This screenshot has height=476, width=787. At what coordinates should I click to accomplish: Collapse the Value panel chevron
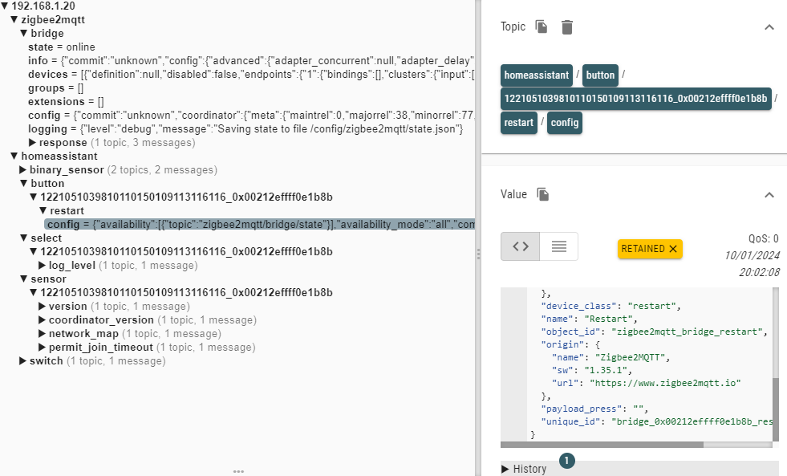(x=769, y=195)
